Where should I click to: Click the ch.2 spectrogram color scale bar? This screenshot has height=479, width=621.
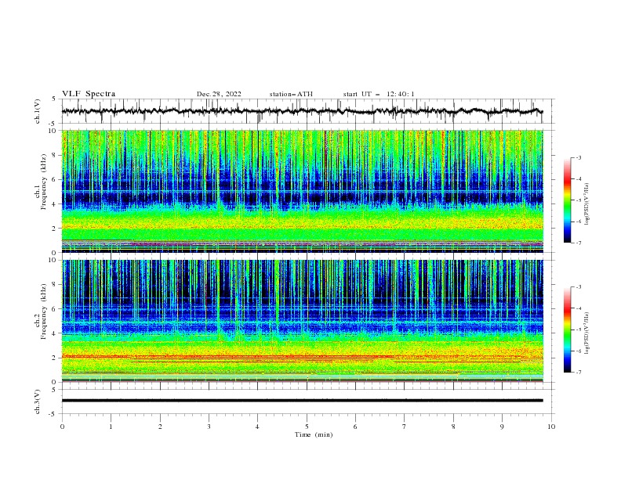567,330
